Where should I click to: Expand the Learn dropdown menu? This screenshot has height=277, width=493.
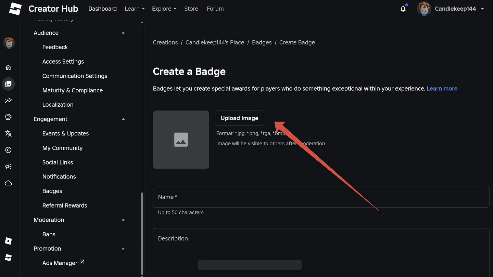(135, 9)
